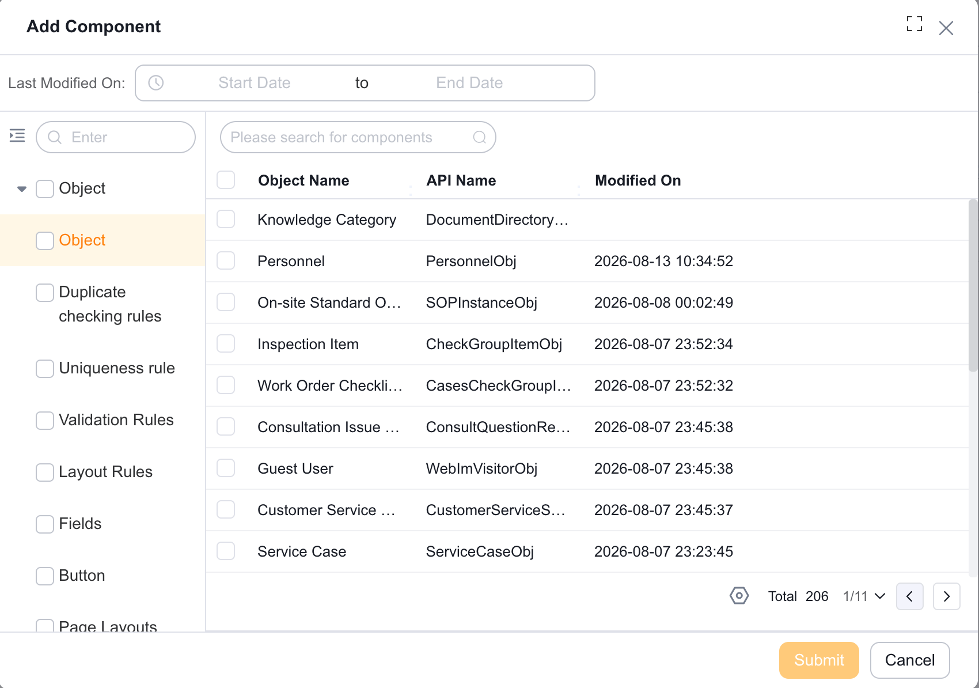The width and height of the screenshot is (979, 688).
Task: Select the Service Case row checkbox
Action: click(x=226, y=551)
